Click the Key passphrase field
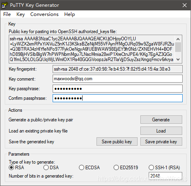 [118, 89]
